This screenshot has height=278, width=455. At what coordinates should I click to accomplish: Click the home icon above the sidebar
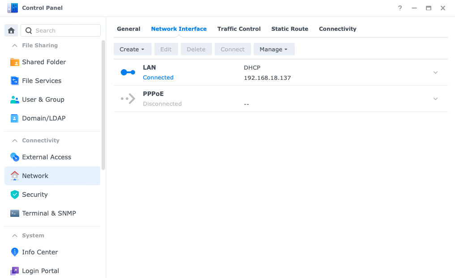pyautogui.click(x=11, y=30)
